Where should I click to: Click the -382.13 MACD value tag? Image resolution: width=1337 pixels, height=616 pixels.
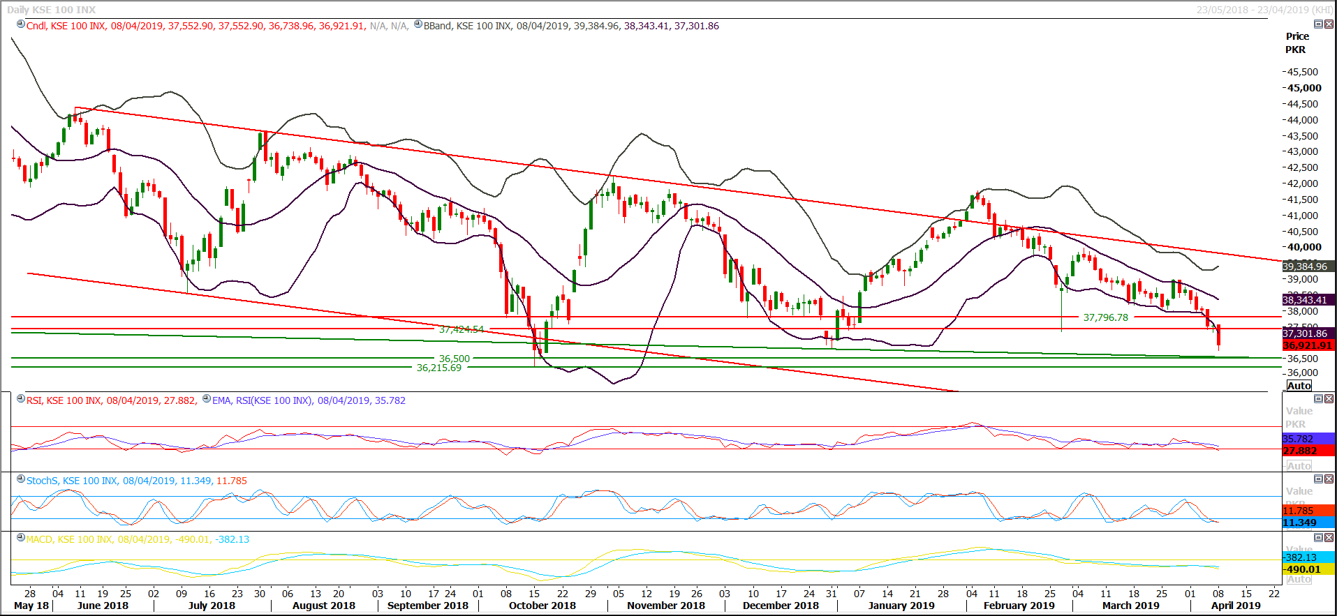pos(1308,557)
